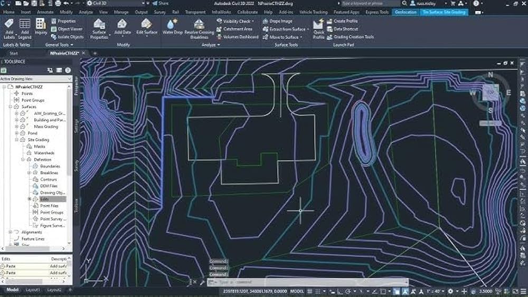Activate the Water Drop analysis tool
The height and width of the screenshot is (297, 528).
(173, 26)
